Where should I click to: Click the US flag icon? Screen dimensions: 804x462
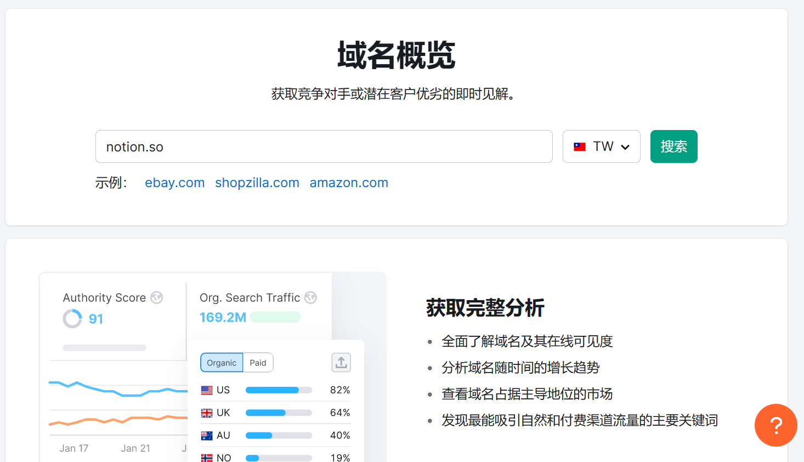tap(207, 390)
